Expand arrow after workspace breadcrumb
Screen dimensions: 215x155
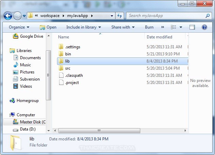(x=64, y=16)
